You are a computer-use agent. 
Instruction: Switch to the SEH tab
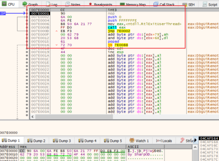[189, 4]
